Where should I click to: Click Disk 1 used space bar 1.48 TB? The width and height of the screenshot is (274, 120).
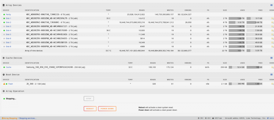pos(237,19)
